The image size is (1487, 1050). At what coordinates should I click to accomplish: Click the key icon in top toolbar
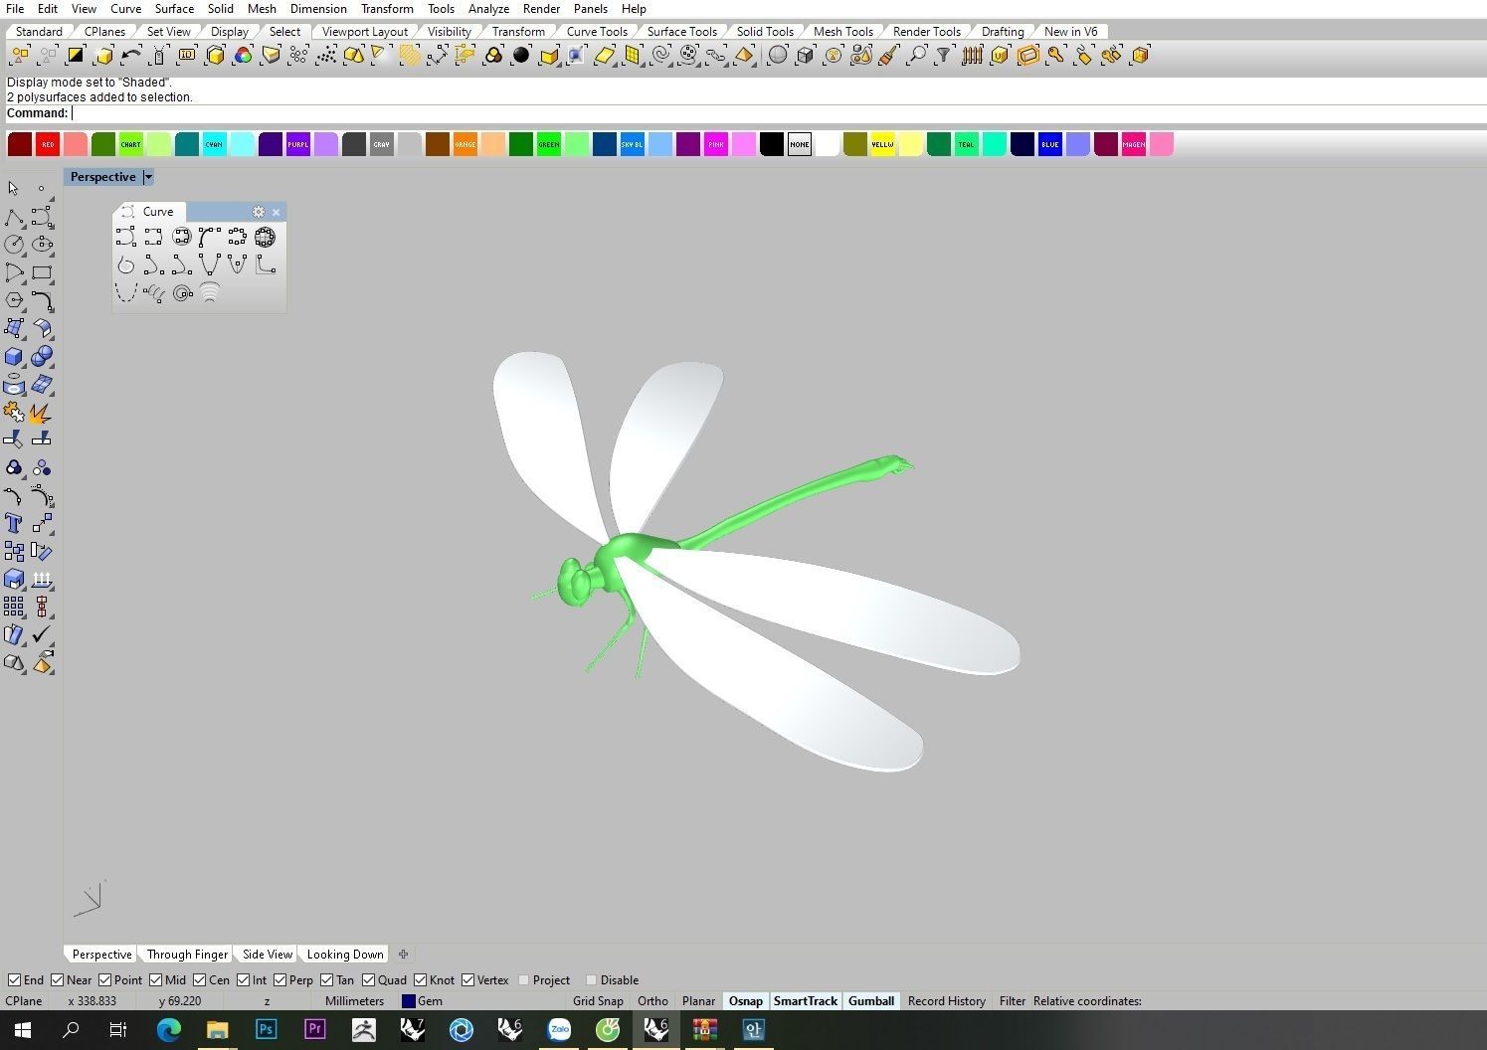coord(1055,56)
